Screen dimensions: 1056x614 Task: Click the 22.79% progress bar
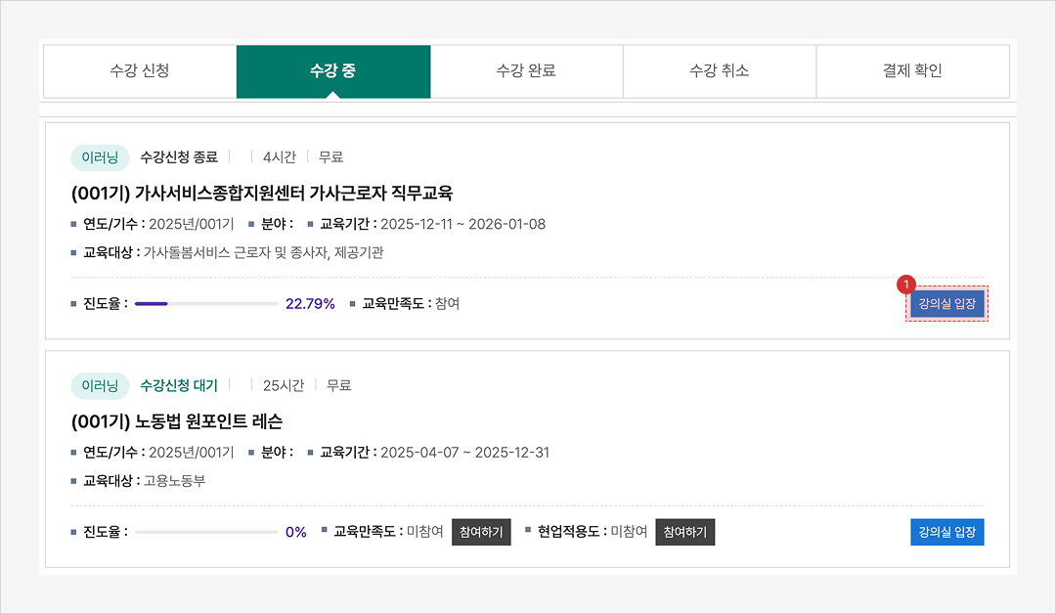click(206, 304)
